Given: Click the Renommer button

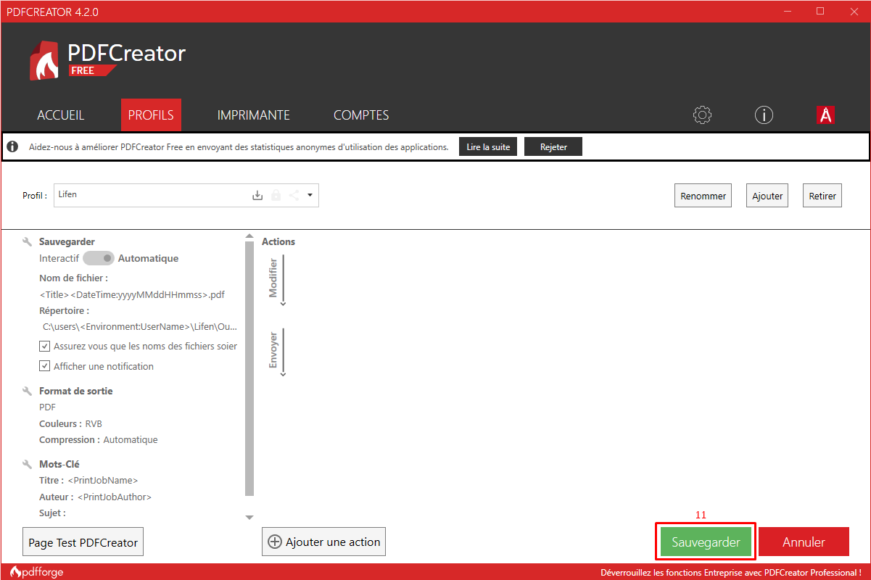Looking at the screenshot, I should pos(703,196).
